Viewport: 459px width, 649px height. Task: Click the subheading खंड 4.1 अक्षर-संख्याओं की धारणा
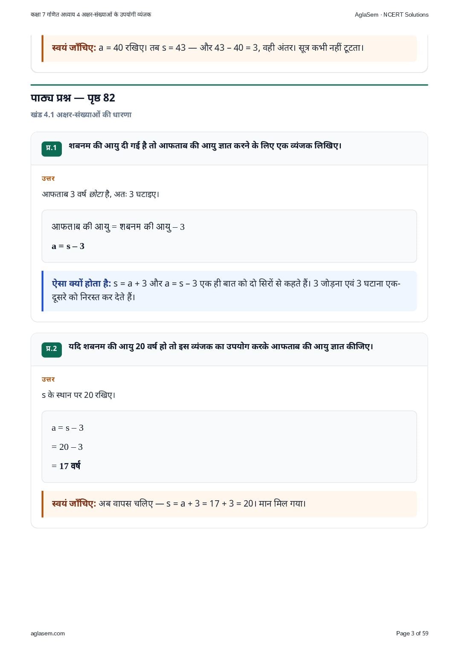[81, 115]
